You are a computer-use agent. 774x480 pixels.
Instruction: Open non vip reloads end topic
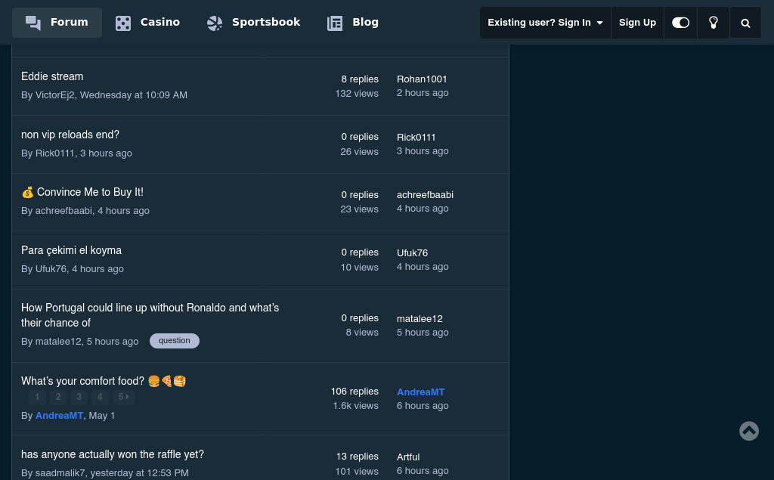[x=70, y=135]
